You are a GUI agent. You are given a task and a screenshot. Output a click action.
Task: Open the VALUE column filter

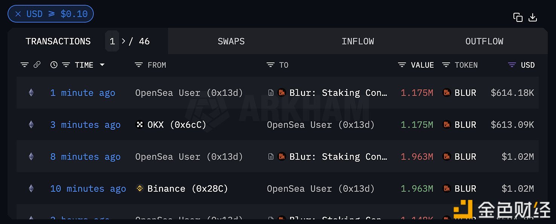[402, 65]
